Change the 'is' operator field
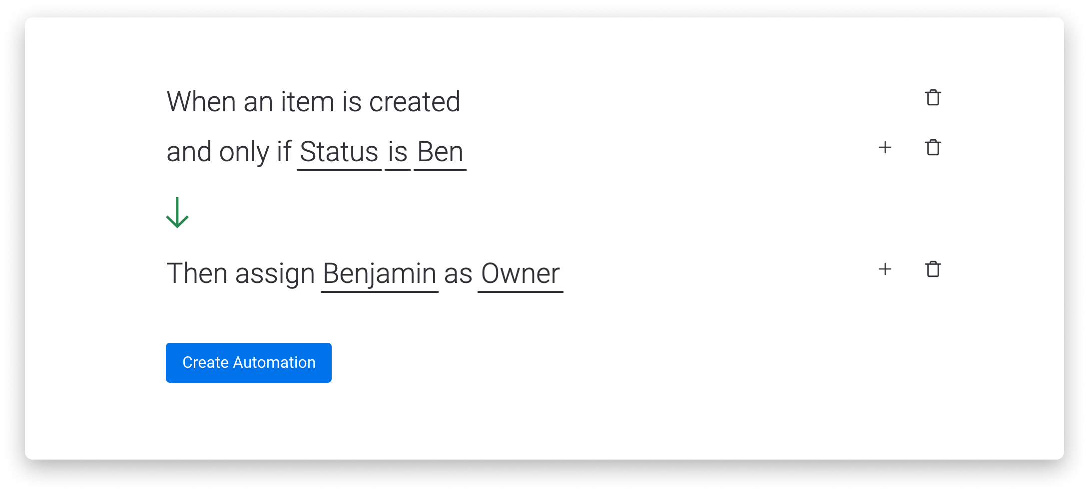The image size is (1089, 492). pos(398,152)
